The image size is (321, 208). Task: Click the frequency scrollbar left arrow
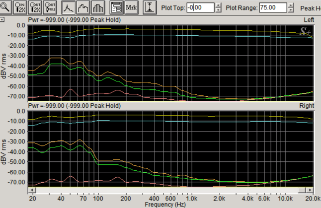(32, 190)
